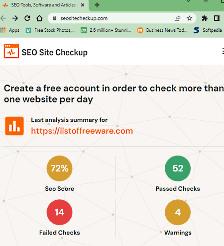Open the Softpedia bookmark

(x=208, y=30)
